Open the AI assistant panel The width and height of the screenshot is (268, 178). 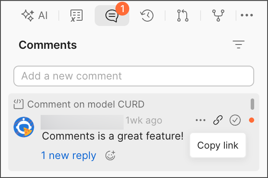click(34, 16)
